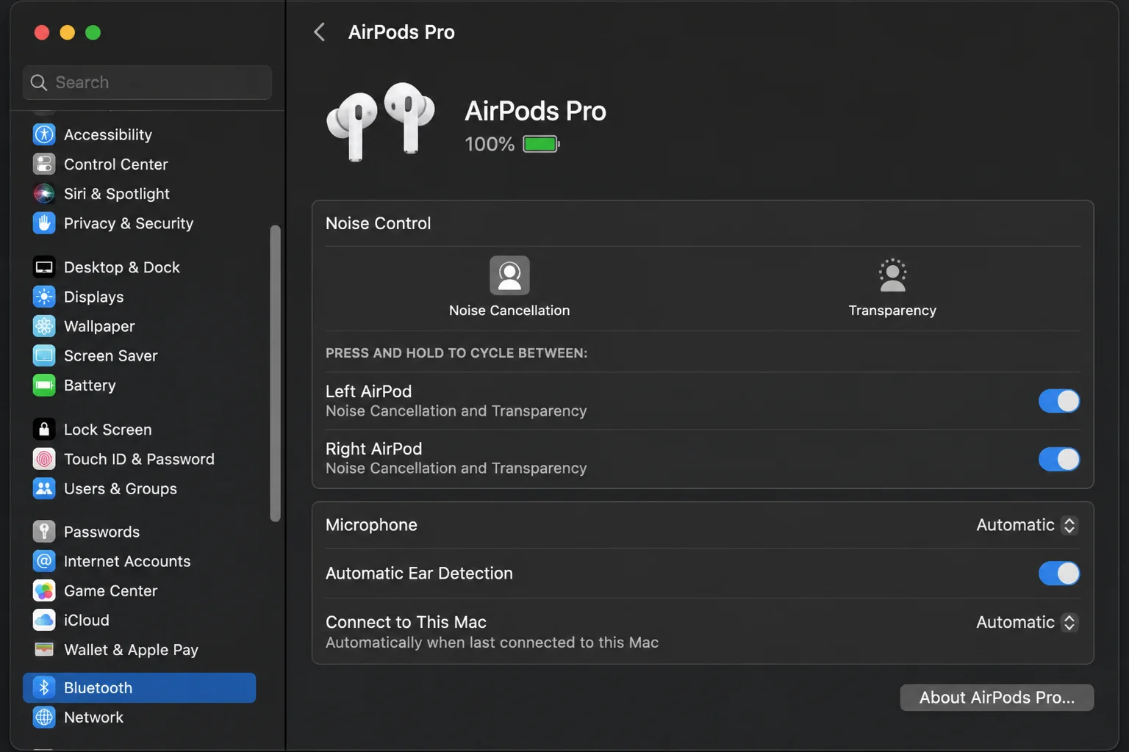Click the Desktop & Dock icon
The image size is (1129, 752).
point(44,267)
